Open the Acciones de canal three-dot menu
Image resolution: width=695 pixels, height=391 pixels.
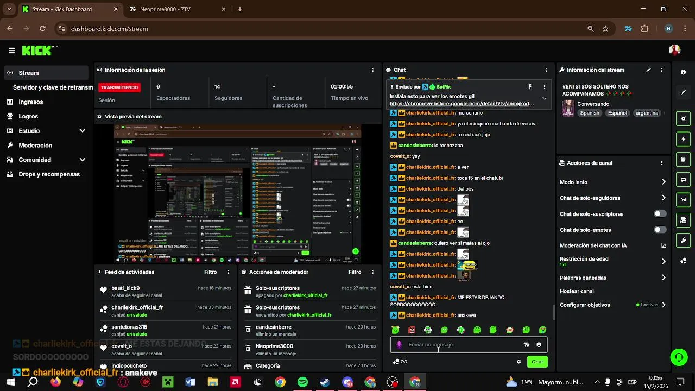pyautogui.click(x=661, y=163)
